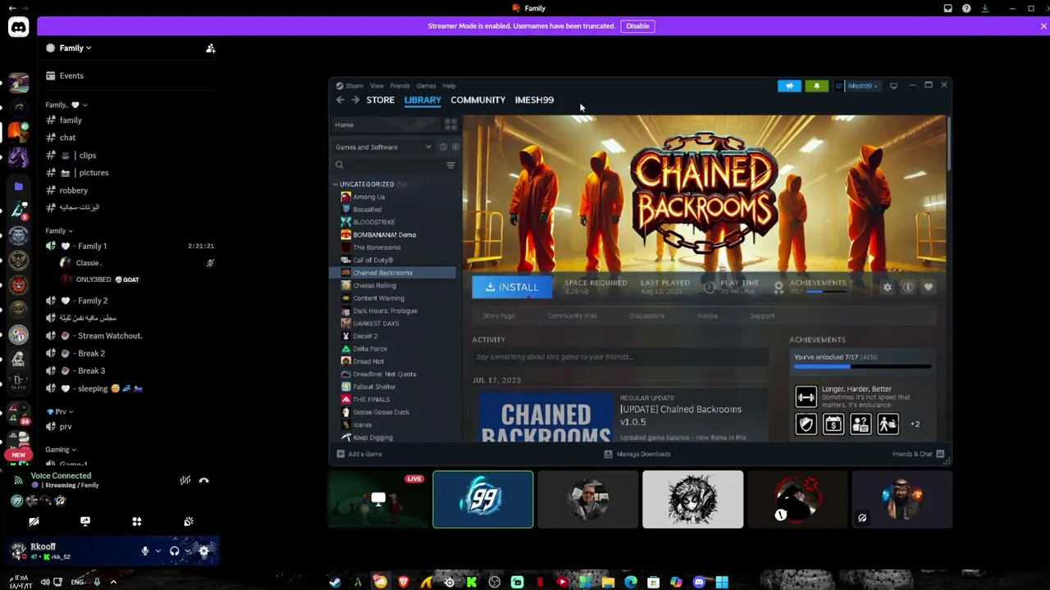Toggle the Discord camera off/on
This screenshot has height=590, width=1050.
click(34, 521)
